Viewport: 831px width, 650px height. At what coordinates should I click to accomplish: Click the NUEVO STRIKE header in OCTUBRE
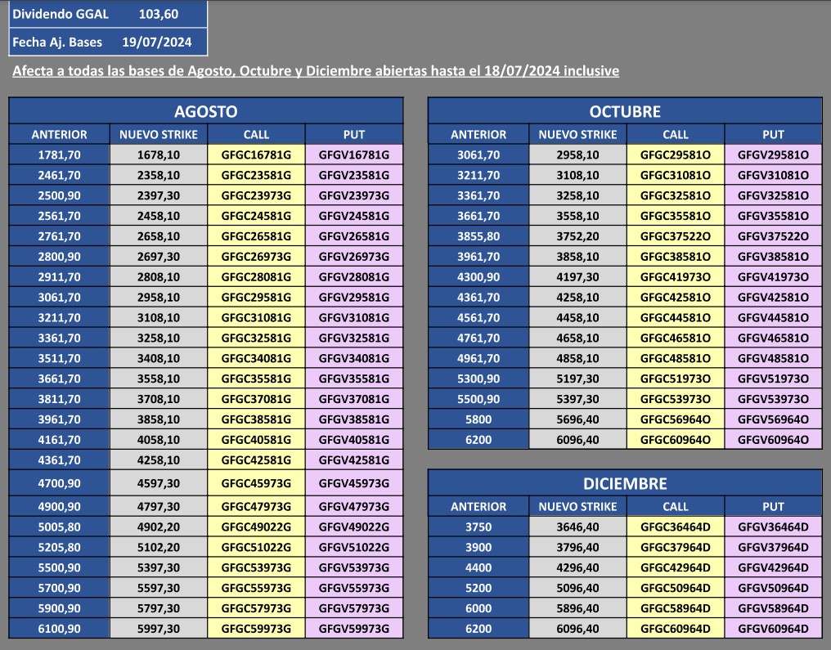click(574, 133)
